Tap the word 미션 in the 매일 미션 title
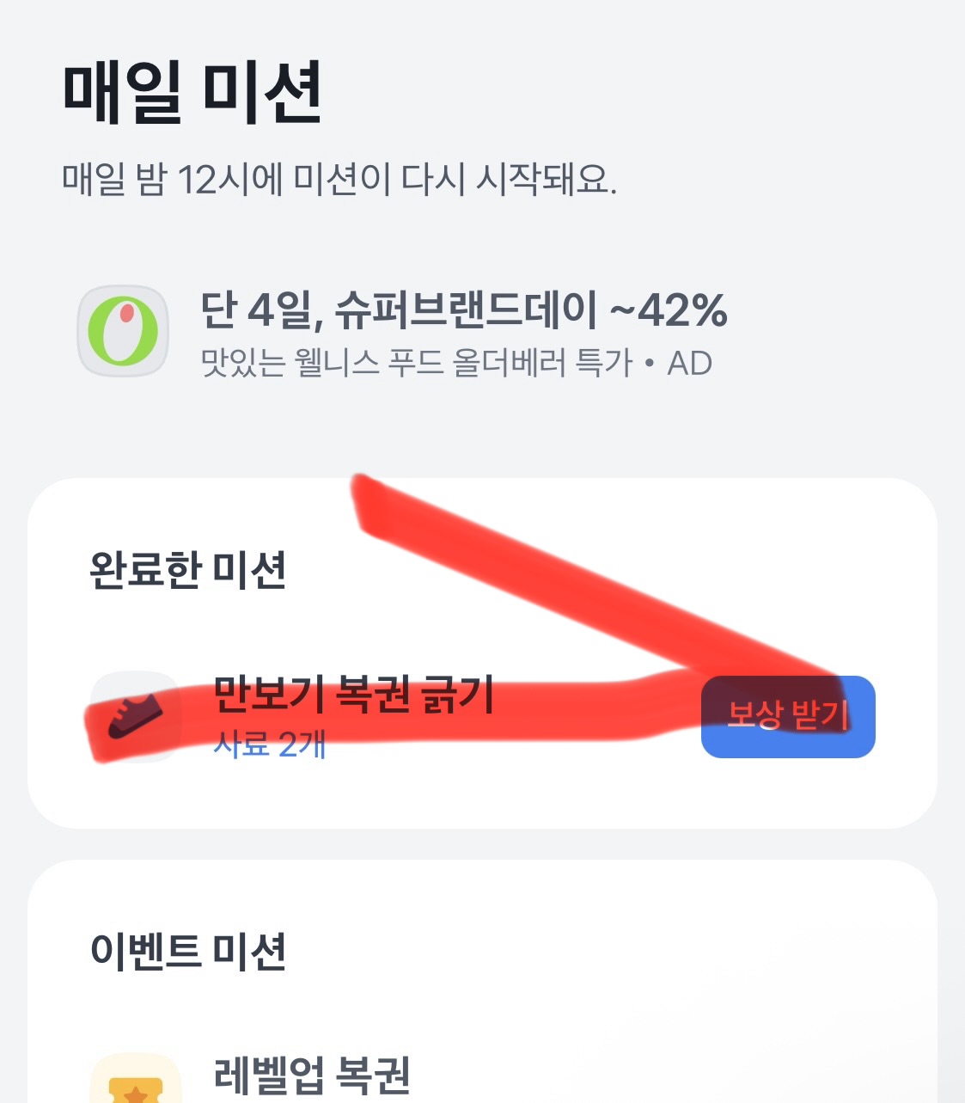The height and width of the screenshot is (1103, 965). point(264,92)
